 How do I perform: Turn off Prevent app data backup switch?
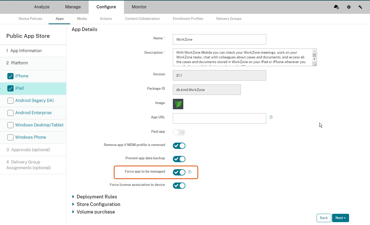tap(179, 159)
